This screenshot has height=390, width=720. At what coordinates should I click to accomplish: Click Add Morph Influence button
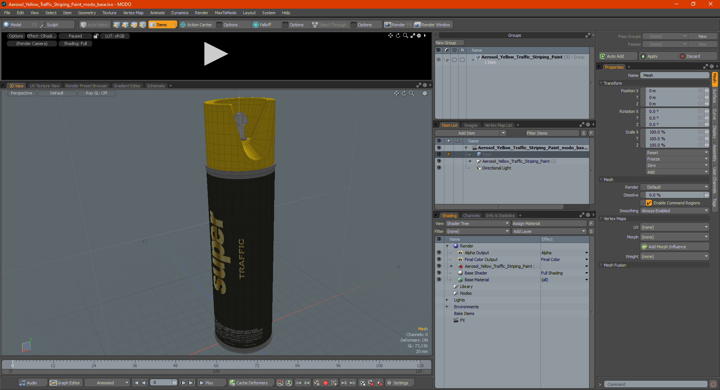click(675, 247)
